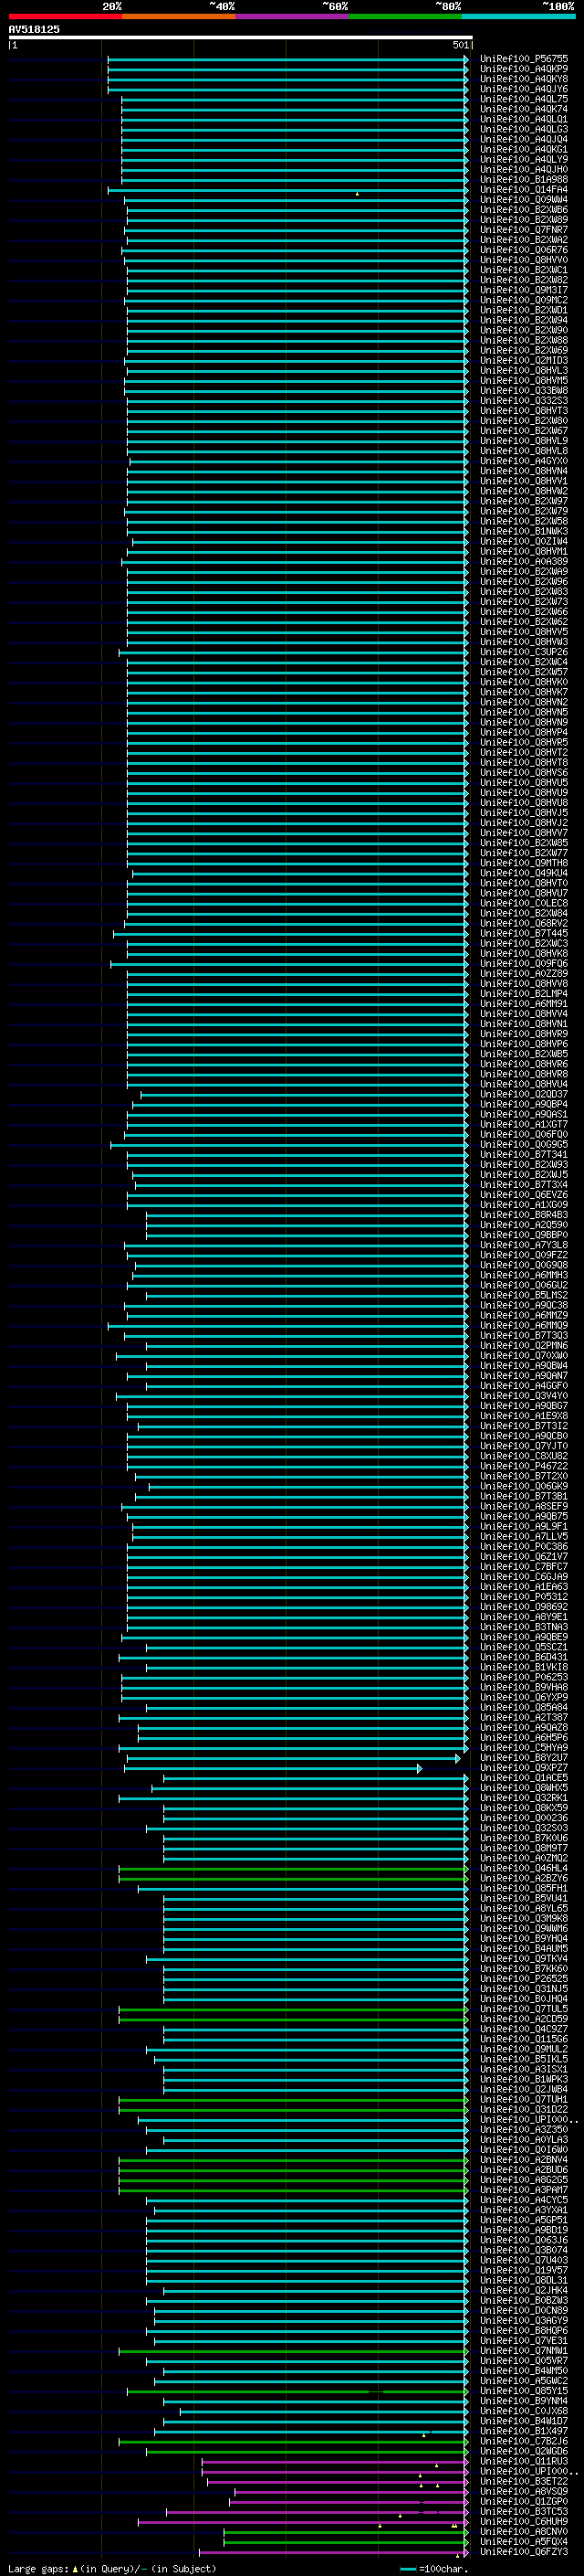Open hit UniRef100_A4QLQ1
Screen dimensions: 584x2576
coord(524,119)
